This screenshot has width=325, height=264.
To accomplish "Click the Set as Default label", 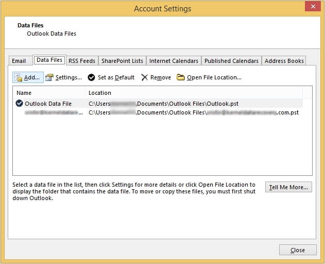I will click(116, 77).
